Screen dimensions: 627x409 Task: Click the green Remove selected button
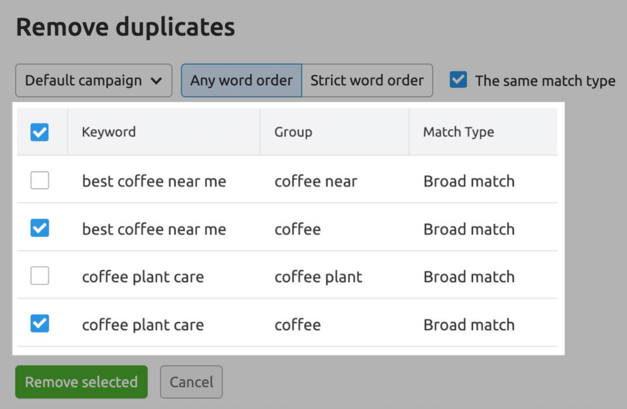click(x=81, y=382)
